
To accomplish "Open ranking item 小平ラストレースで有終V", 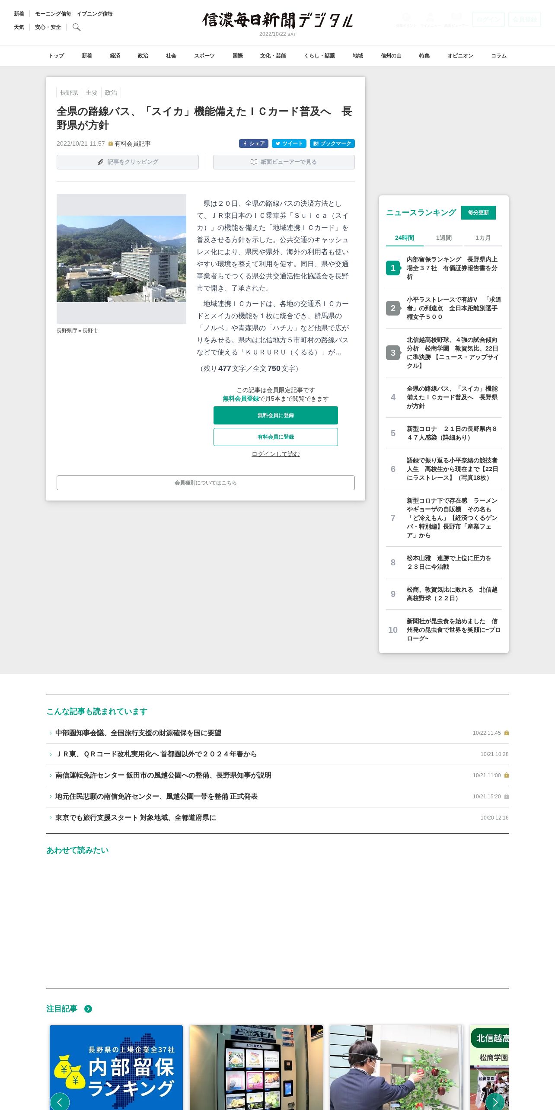I will click(x=454, y=308).
